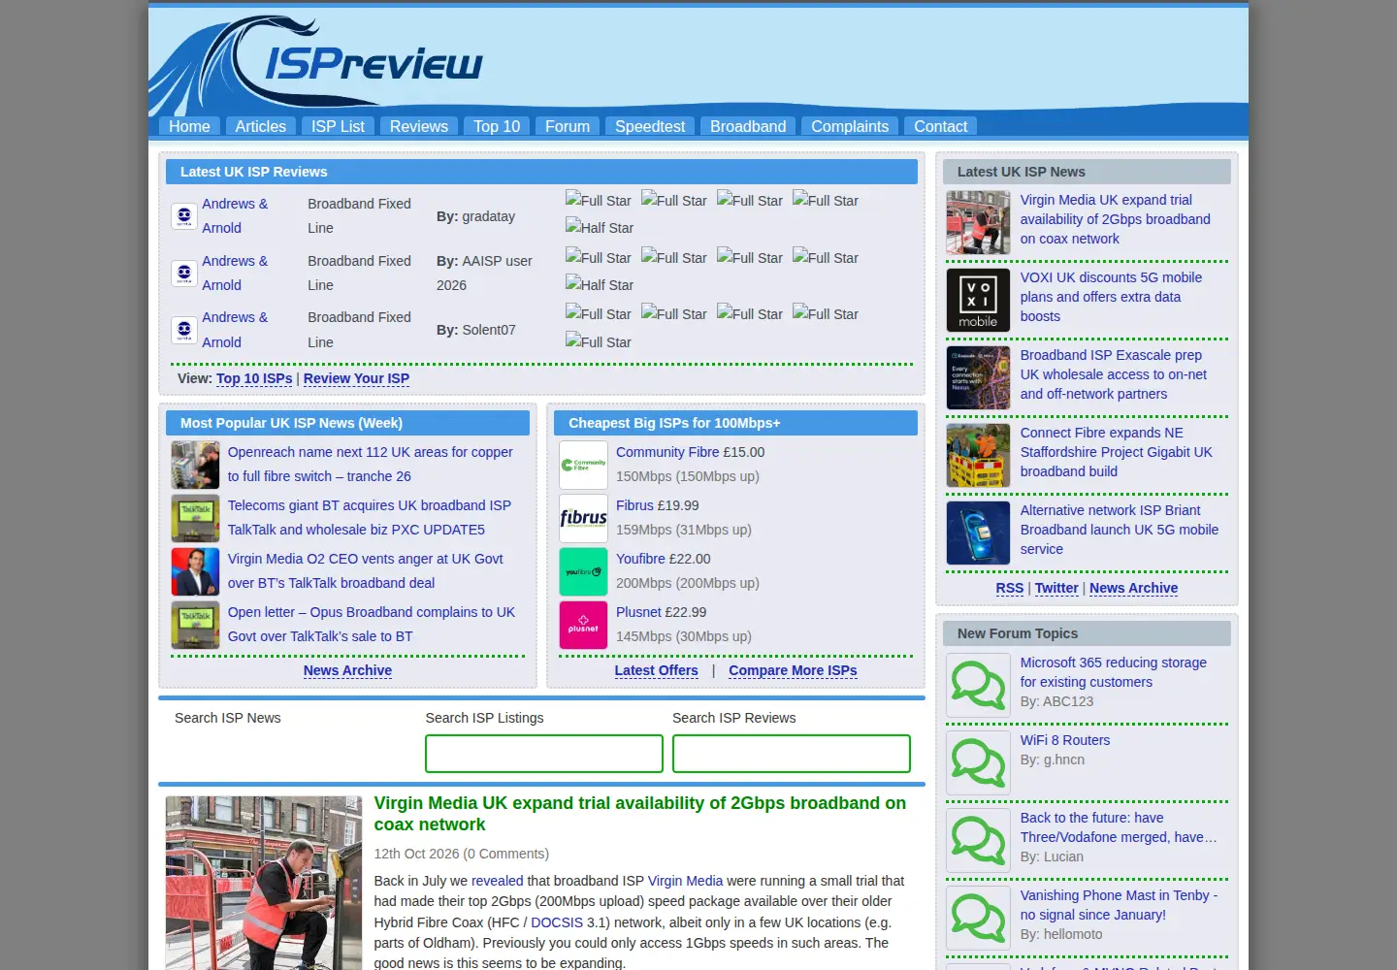The width and height of the screenshot is (1397, 970).
Task: Click chat bubble icon for Microsoft 365 topic
Action: pyautogui.click(x=978, y=685)
